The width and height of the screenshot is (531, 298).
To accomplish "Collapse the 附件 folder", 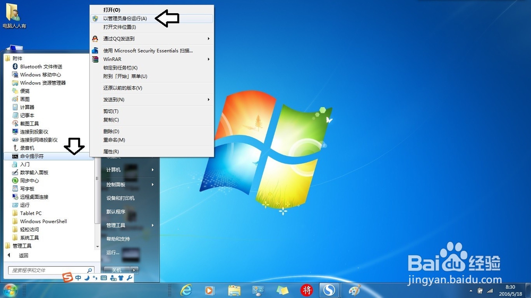I will 14,58.
